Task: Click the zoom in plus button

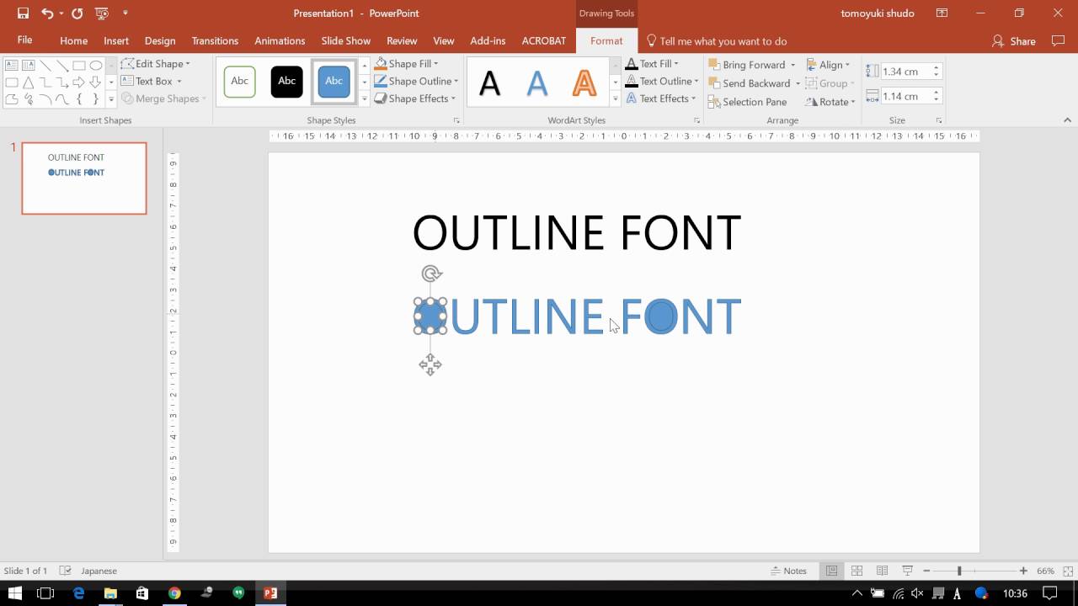Action: pos(1023,571)
